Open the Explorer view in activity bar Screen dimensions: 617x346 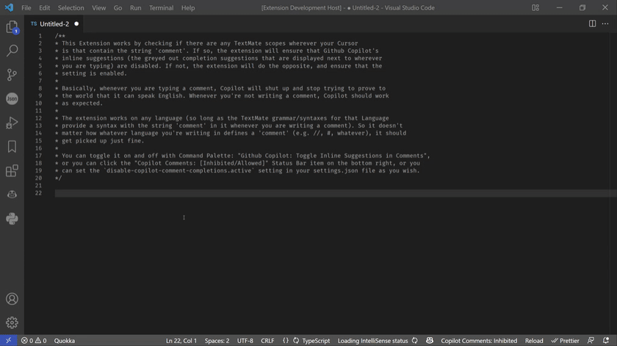(x=12, y=26)
